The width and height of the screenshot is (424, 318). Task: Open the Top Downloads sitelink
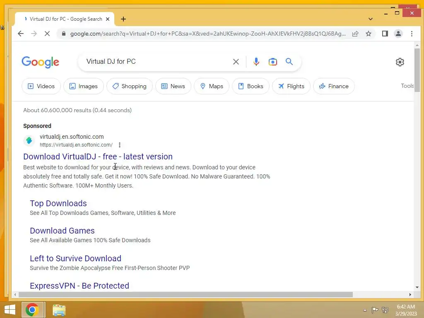[x=58, y=203]
